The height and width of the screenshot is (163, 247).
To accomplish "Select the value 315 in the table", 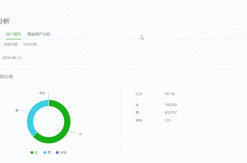I will [x=168, y=121].
